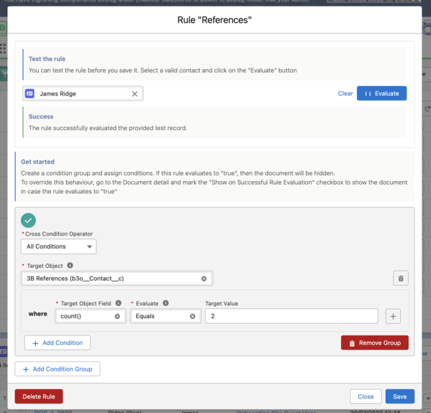Click the Evaluate button
Viewport: 431px width, 413px height.
[381, 93]
